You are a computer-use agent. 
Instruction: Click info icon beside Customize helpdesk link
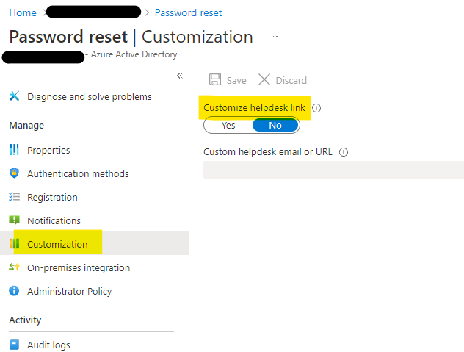pyautogui.click(x=316, y=108)
